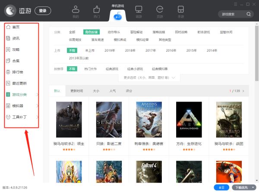Select 全部 category filter
The height and width of the screenshot is (192, 259).
coord(72,32)
